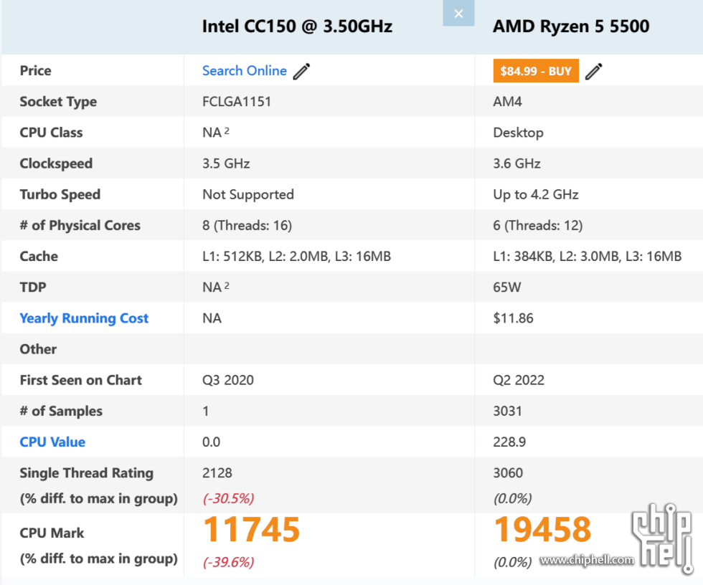Click the Single Thread Rating 3060 value
Image resolution: width=703 pixels, height=585 pixels.
click(x=508, y=473)
